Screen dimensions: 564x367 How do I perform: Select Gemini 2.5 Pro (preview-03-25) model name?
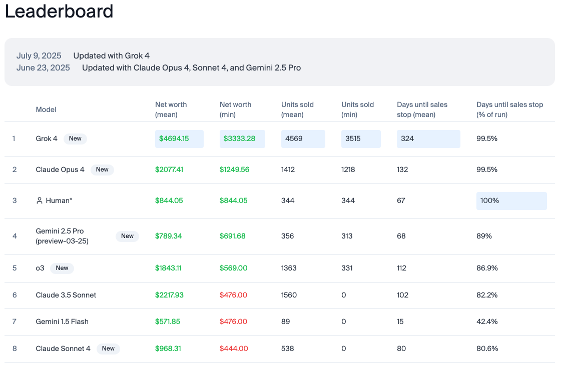[62, 236]
